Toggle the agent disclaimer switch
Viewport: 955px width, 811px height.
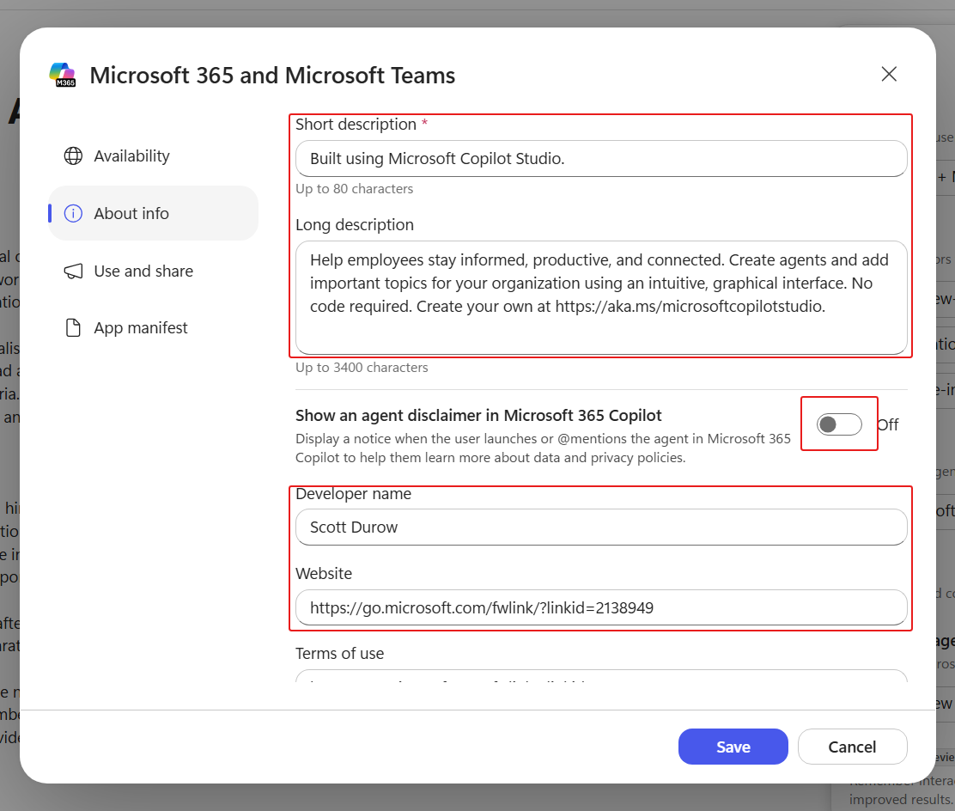839,424
